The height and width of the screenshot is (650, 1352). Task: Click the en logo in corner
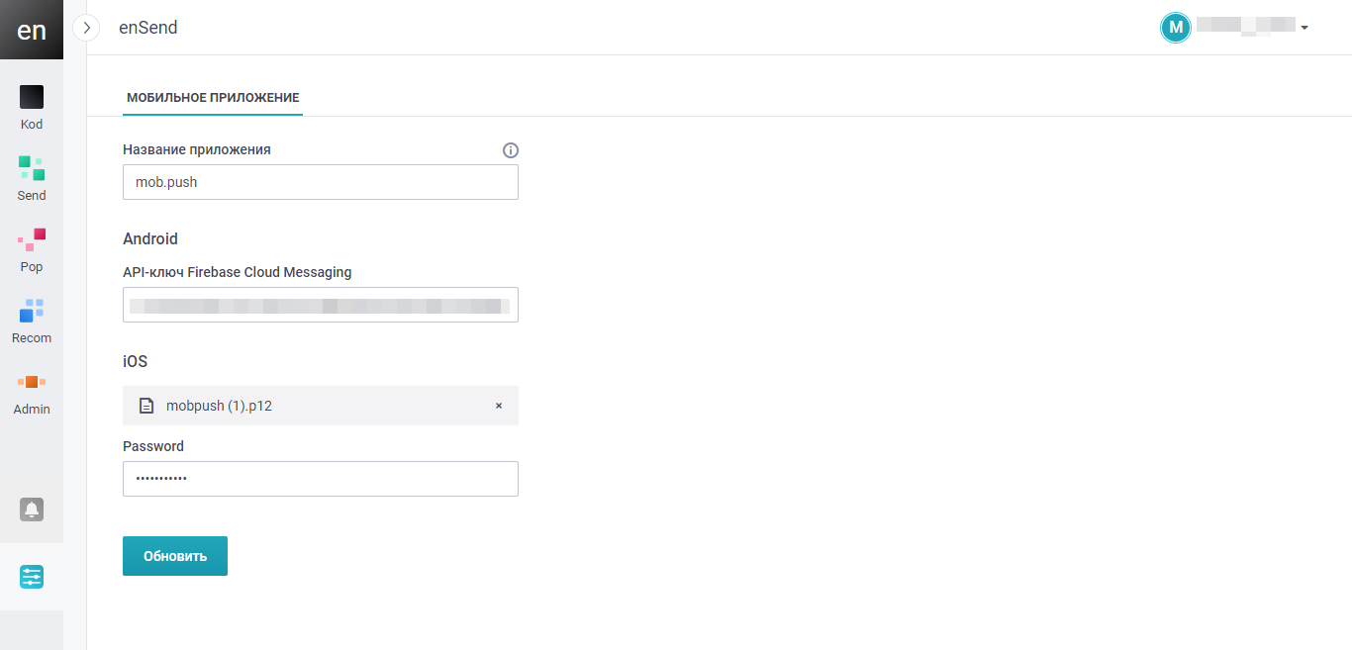click(32, 30)
